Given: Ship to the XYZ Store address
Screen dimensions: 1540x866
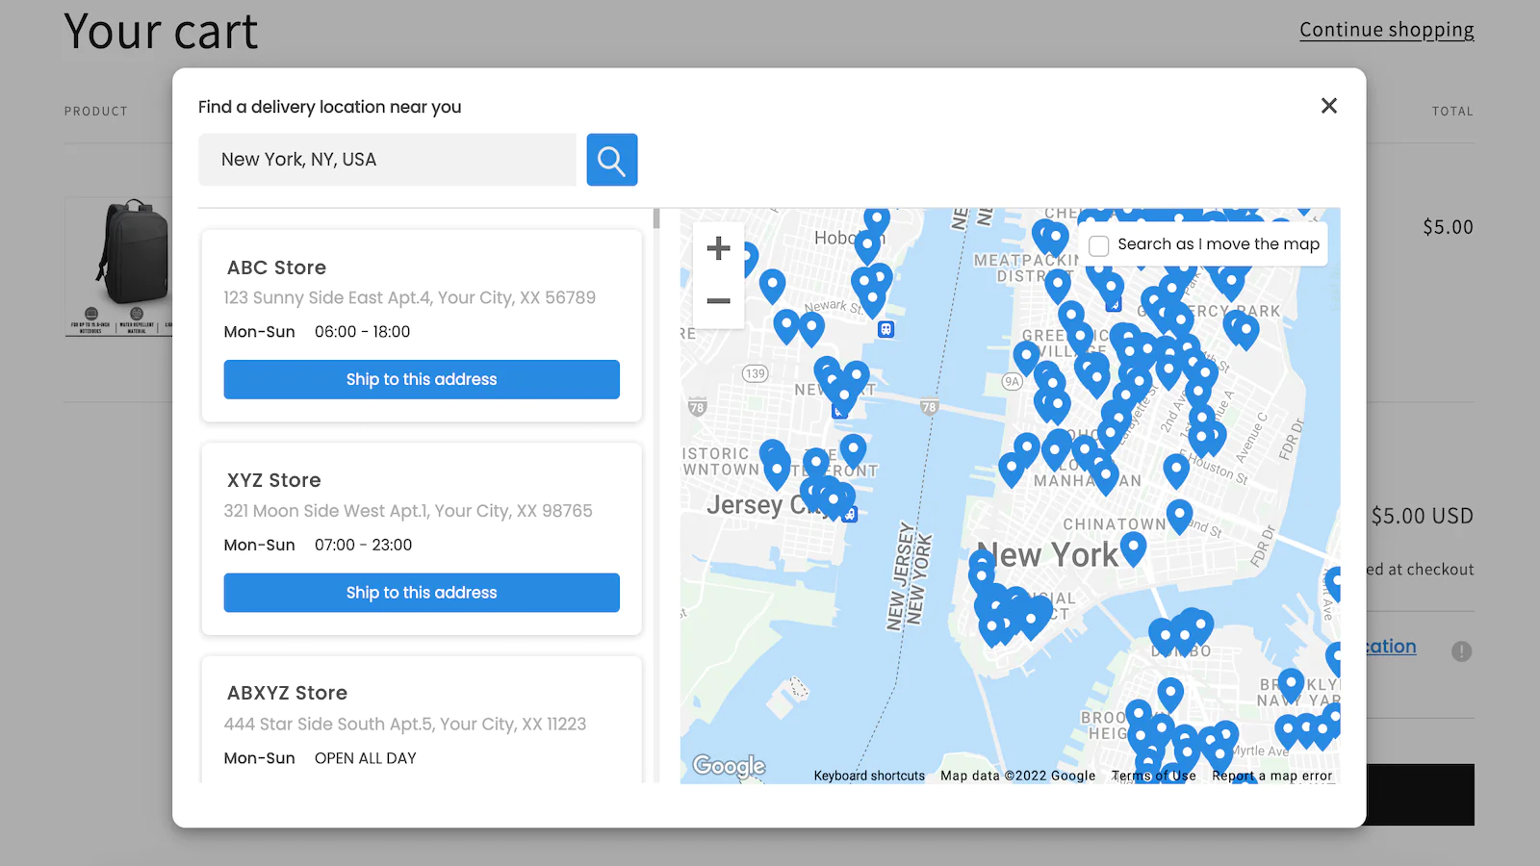Looking at the screenshot, I should click(x=422, y=593).
